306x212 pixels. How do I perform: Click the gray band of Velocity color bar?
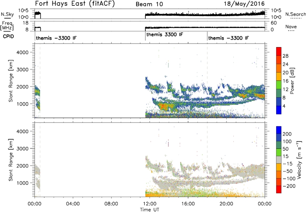[x=279, y=160]
